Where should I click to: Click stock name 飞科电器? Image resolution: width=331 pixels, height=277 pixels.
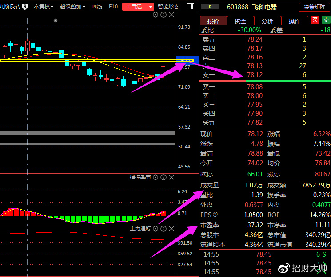(264, 7)
